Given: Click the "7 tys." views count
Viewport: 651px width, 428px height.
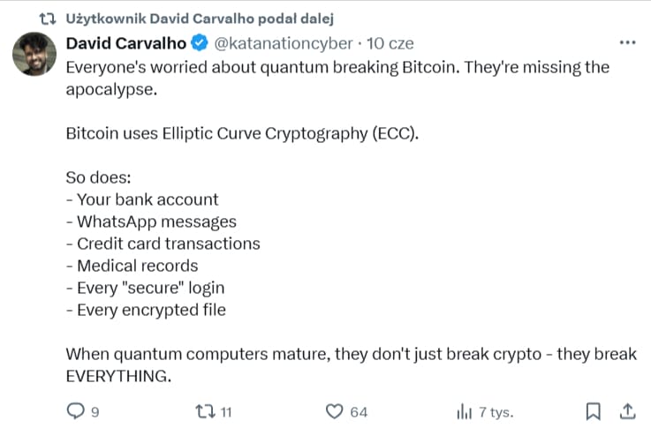Looking at the screenshot, I should click(496, 412).
